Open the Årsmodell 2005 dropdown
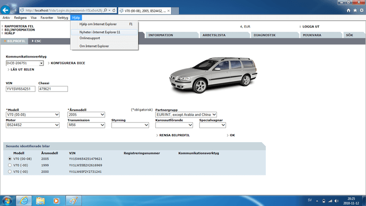Viewport: 366px width, 206px height. click(x=86, y=115)
